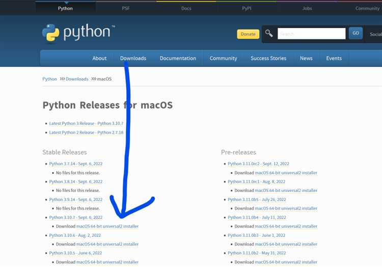The image size is (382, 267).
Task: Click the 'Pre-releases' section heading
Action: [x=238, y=152]
